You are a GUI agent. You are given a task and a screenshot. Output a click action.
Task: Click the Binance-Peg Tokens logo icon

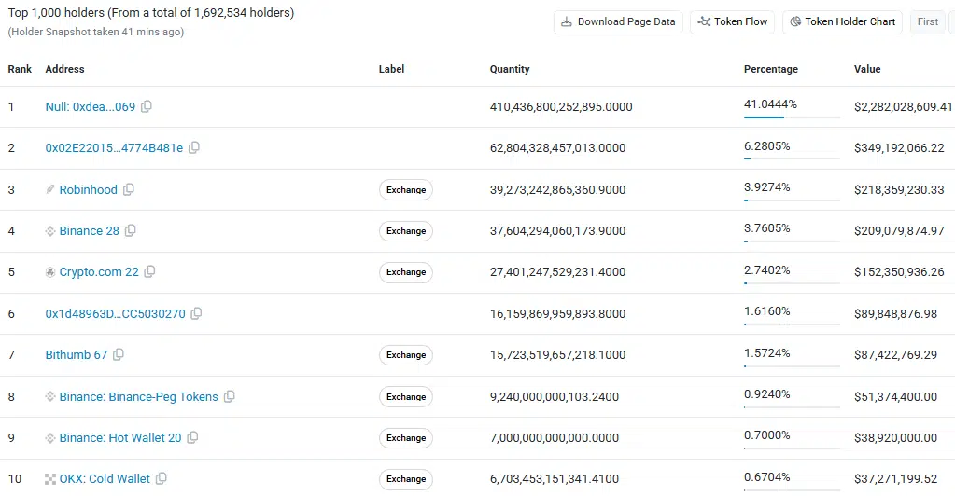point(49,397)
